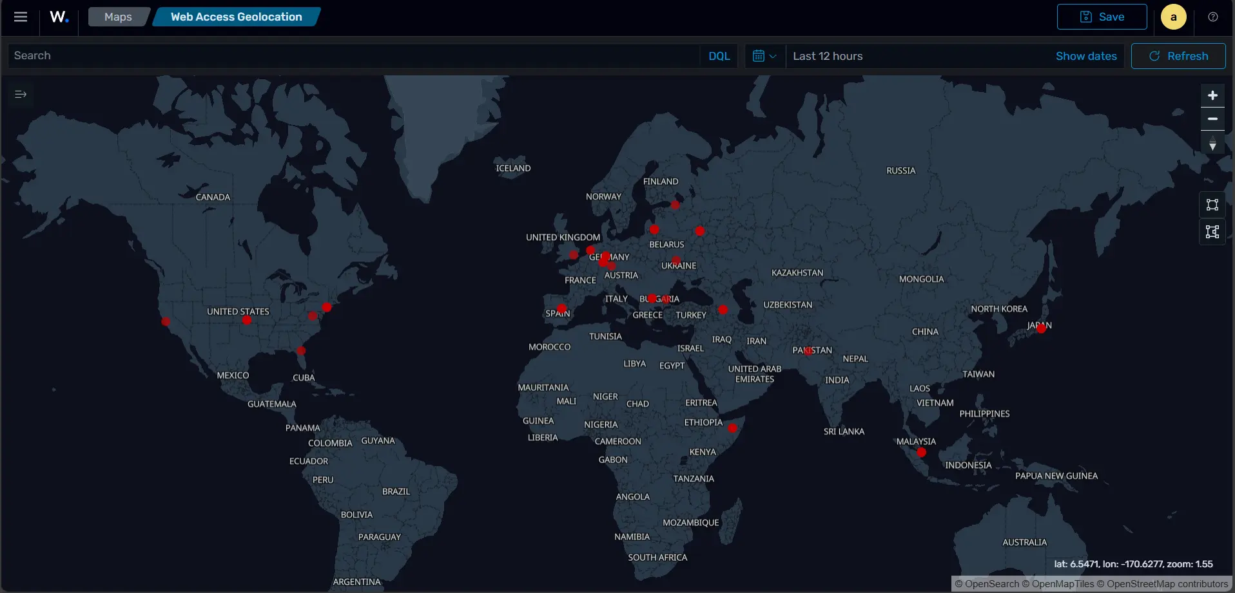1235x593 pixels.
Task: Refresh the map data
Action: [x=1178, y=56]
